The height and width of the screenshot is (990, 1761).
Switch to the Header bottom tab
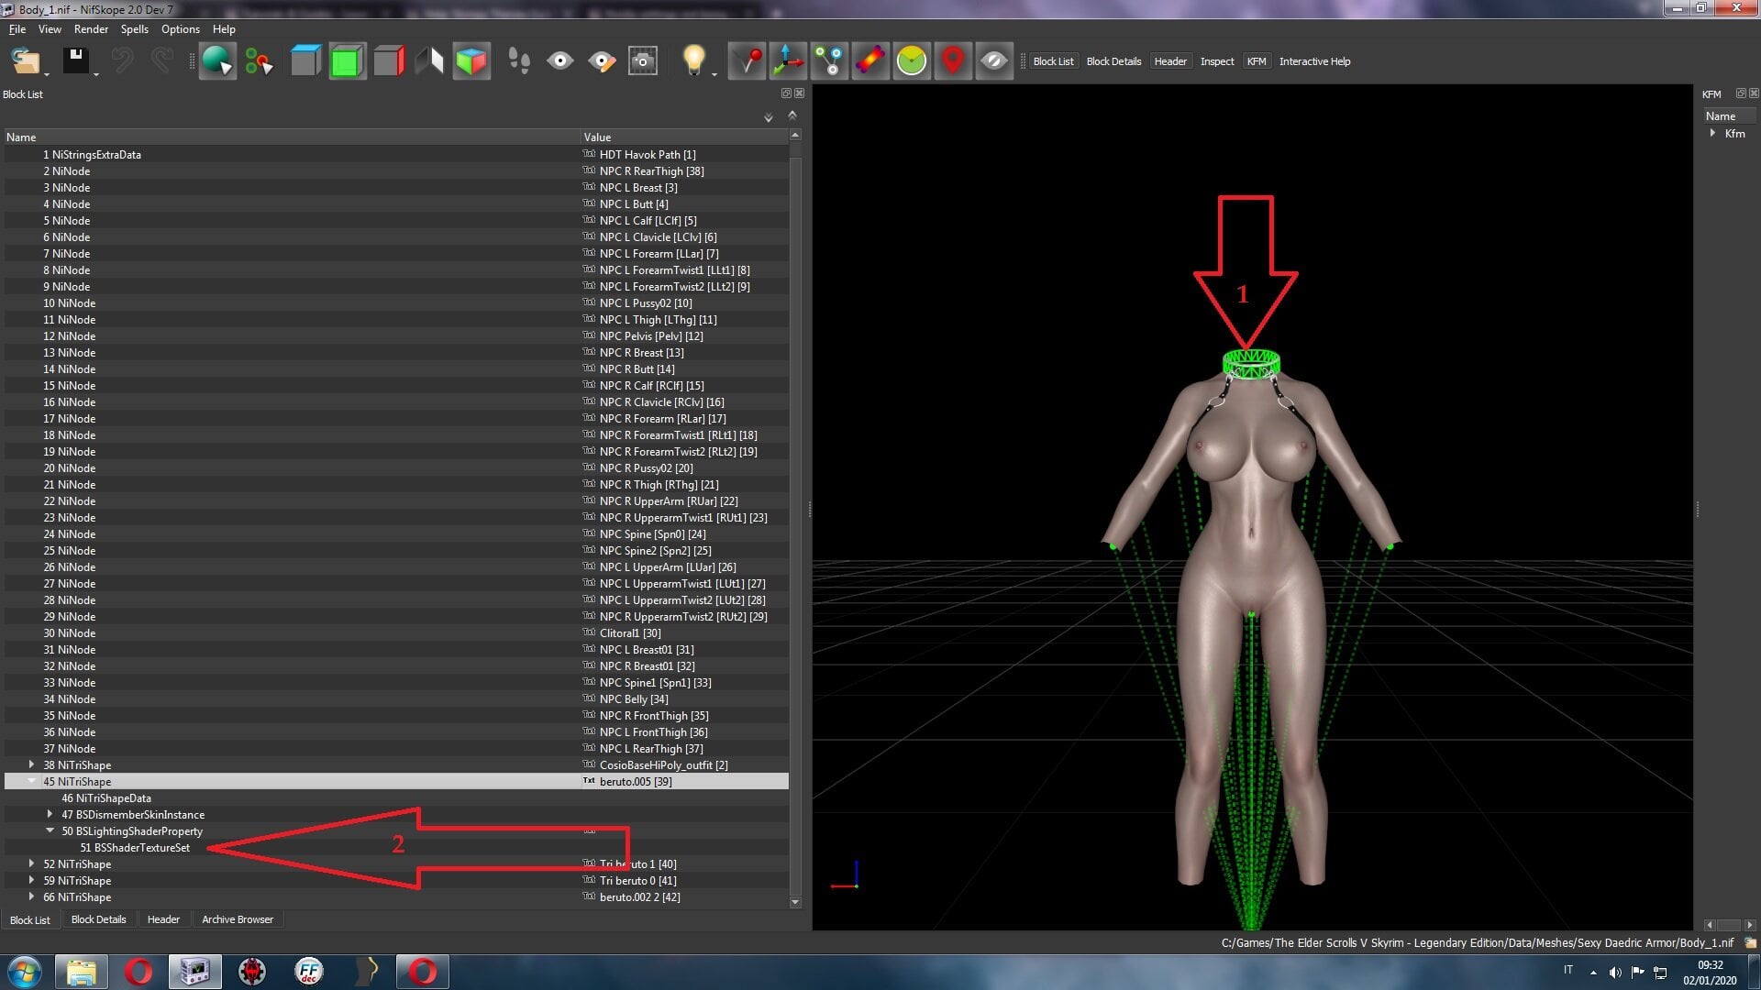(163, 919)
